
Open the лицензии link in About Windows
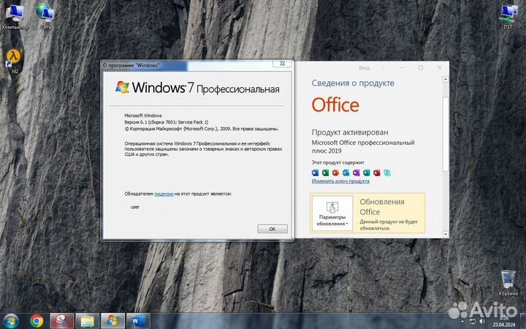[x=164, y=194]
